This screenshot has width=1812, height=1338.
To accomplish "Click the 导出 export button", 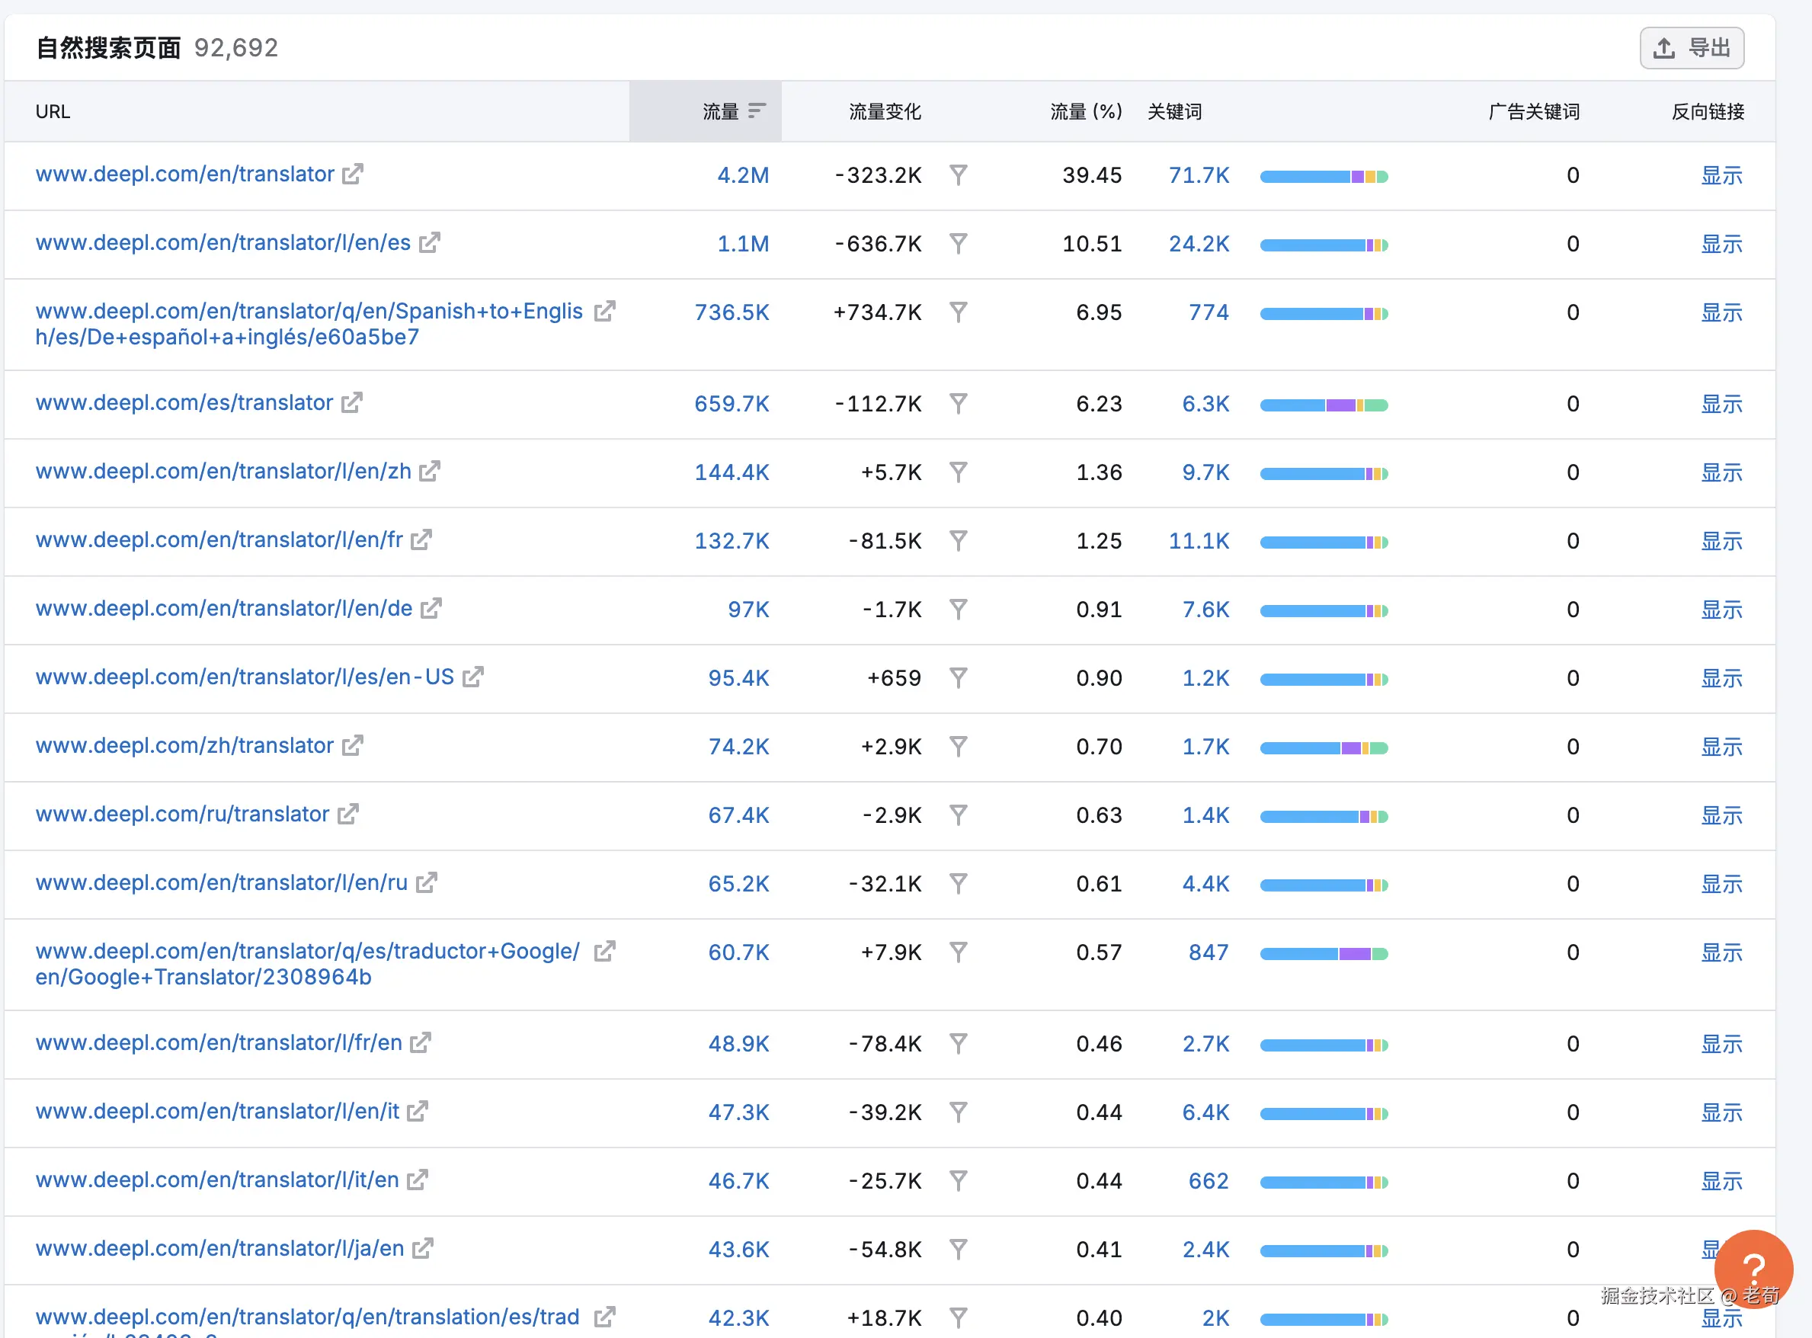I will click(x=1692, y=49).
